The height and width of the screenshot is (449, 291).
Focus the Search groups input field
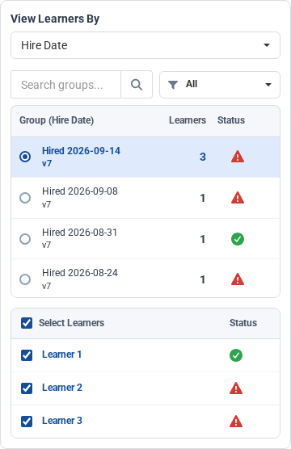66,85
